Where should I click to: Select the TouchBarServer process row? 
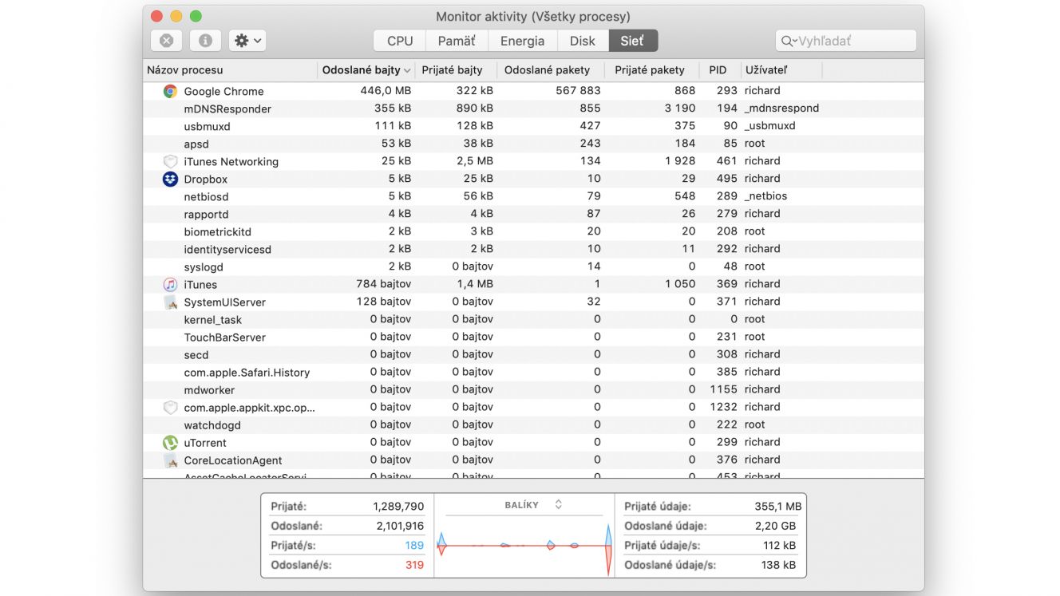533,337
